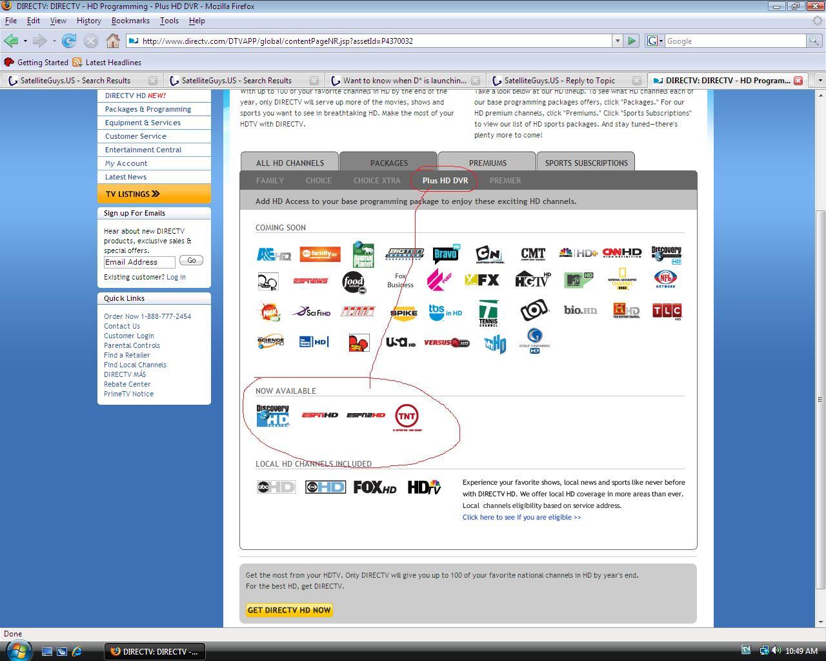Open the Customer Service sidebar link
Image resolution: width=826 pixels, height=661 pixels.
136,136
